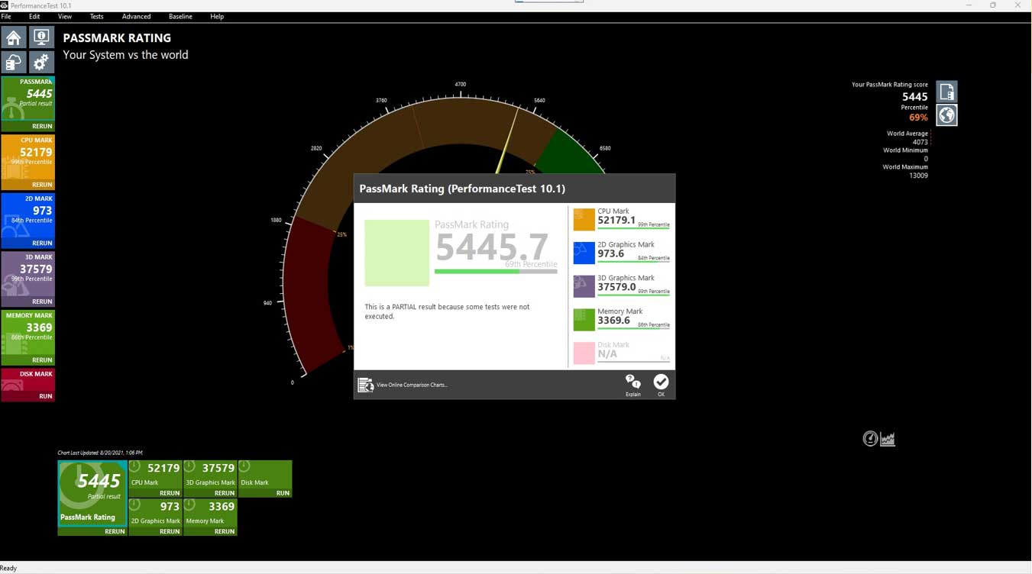This screenshot has width=1032, height=574.
Task: Open settings with the gears icon
Action: click(41, 63)
